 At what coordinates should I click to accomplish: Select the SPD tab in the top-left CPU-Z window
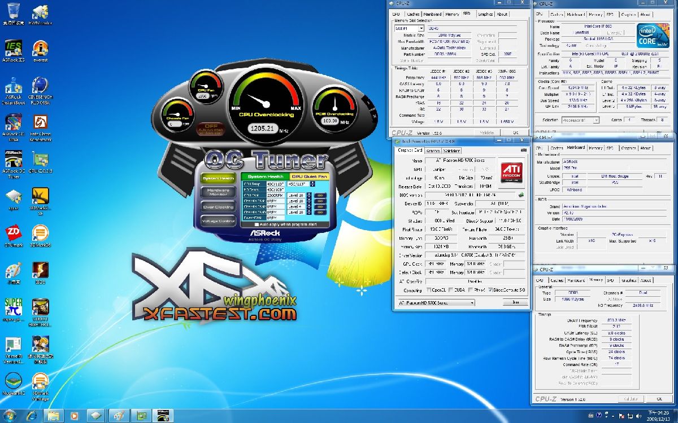click(466, 14)
